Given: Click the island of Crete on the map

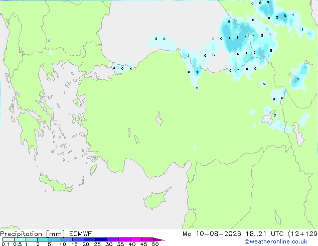Looking at the screenshot, I should [x=56, y=184].
